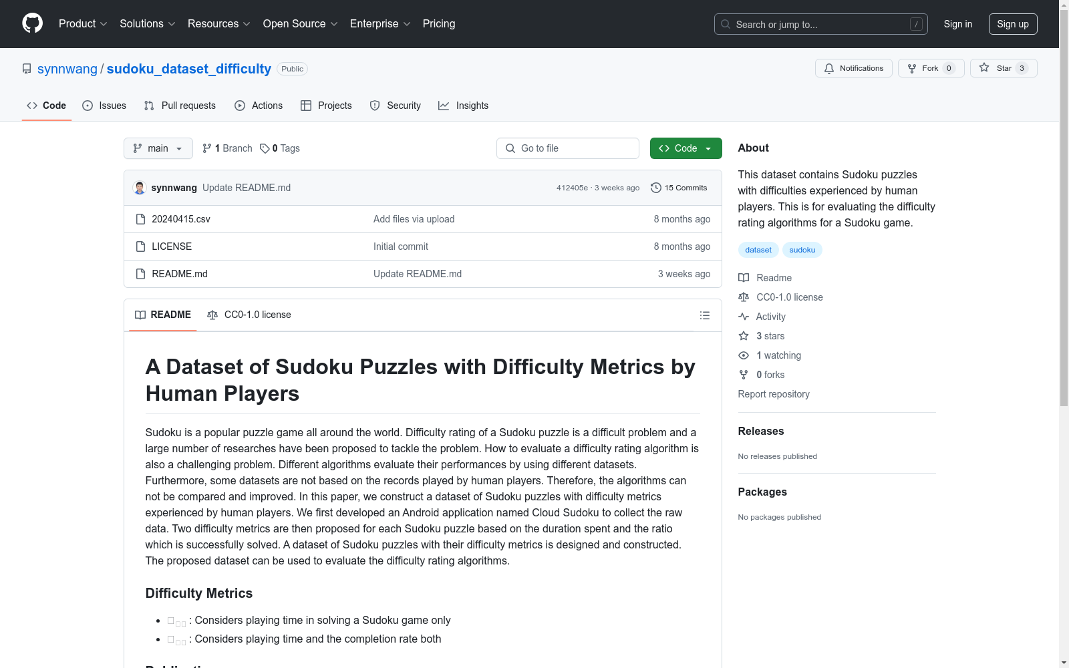The height and width of the screenshot is (668, 1069).
Task: Select the Readme book icon in About
Action: tap(744, 278)
